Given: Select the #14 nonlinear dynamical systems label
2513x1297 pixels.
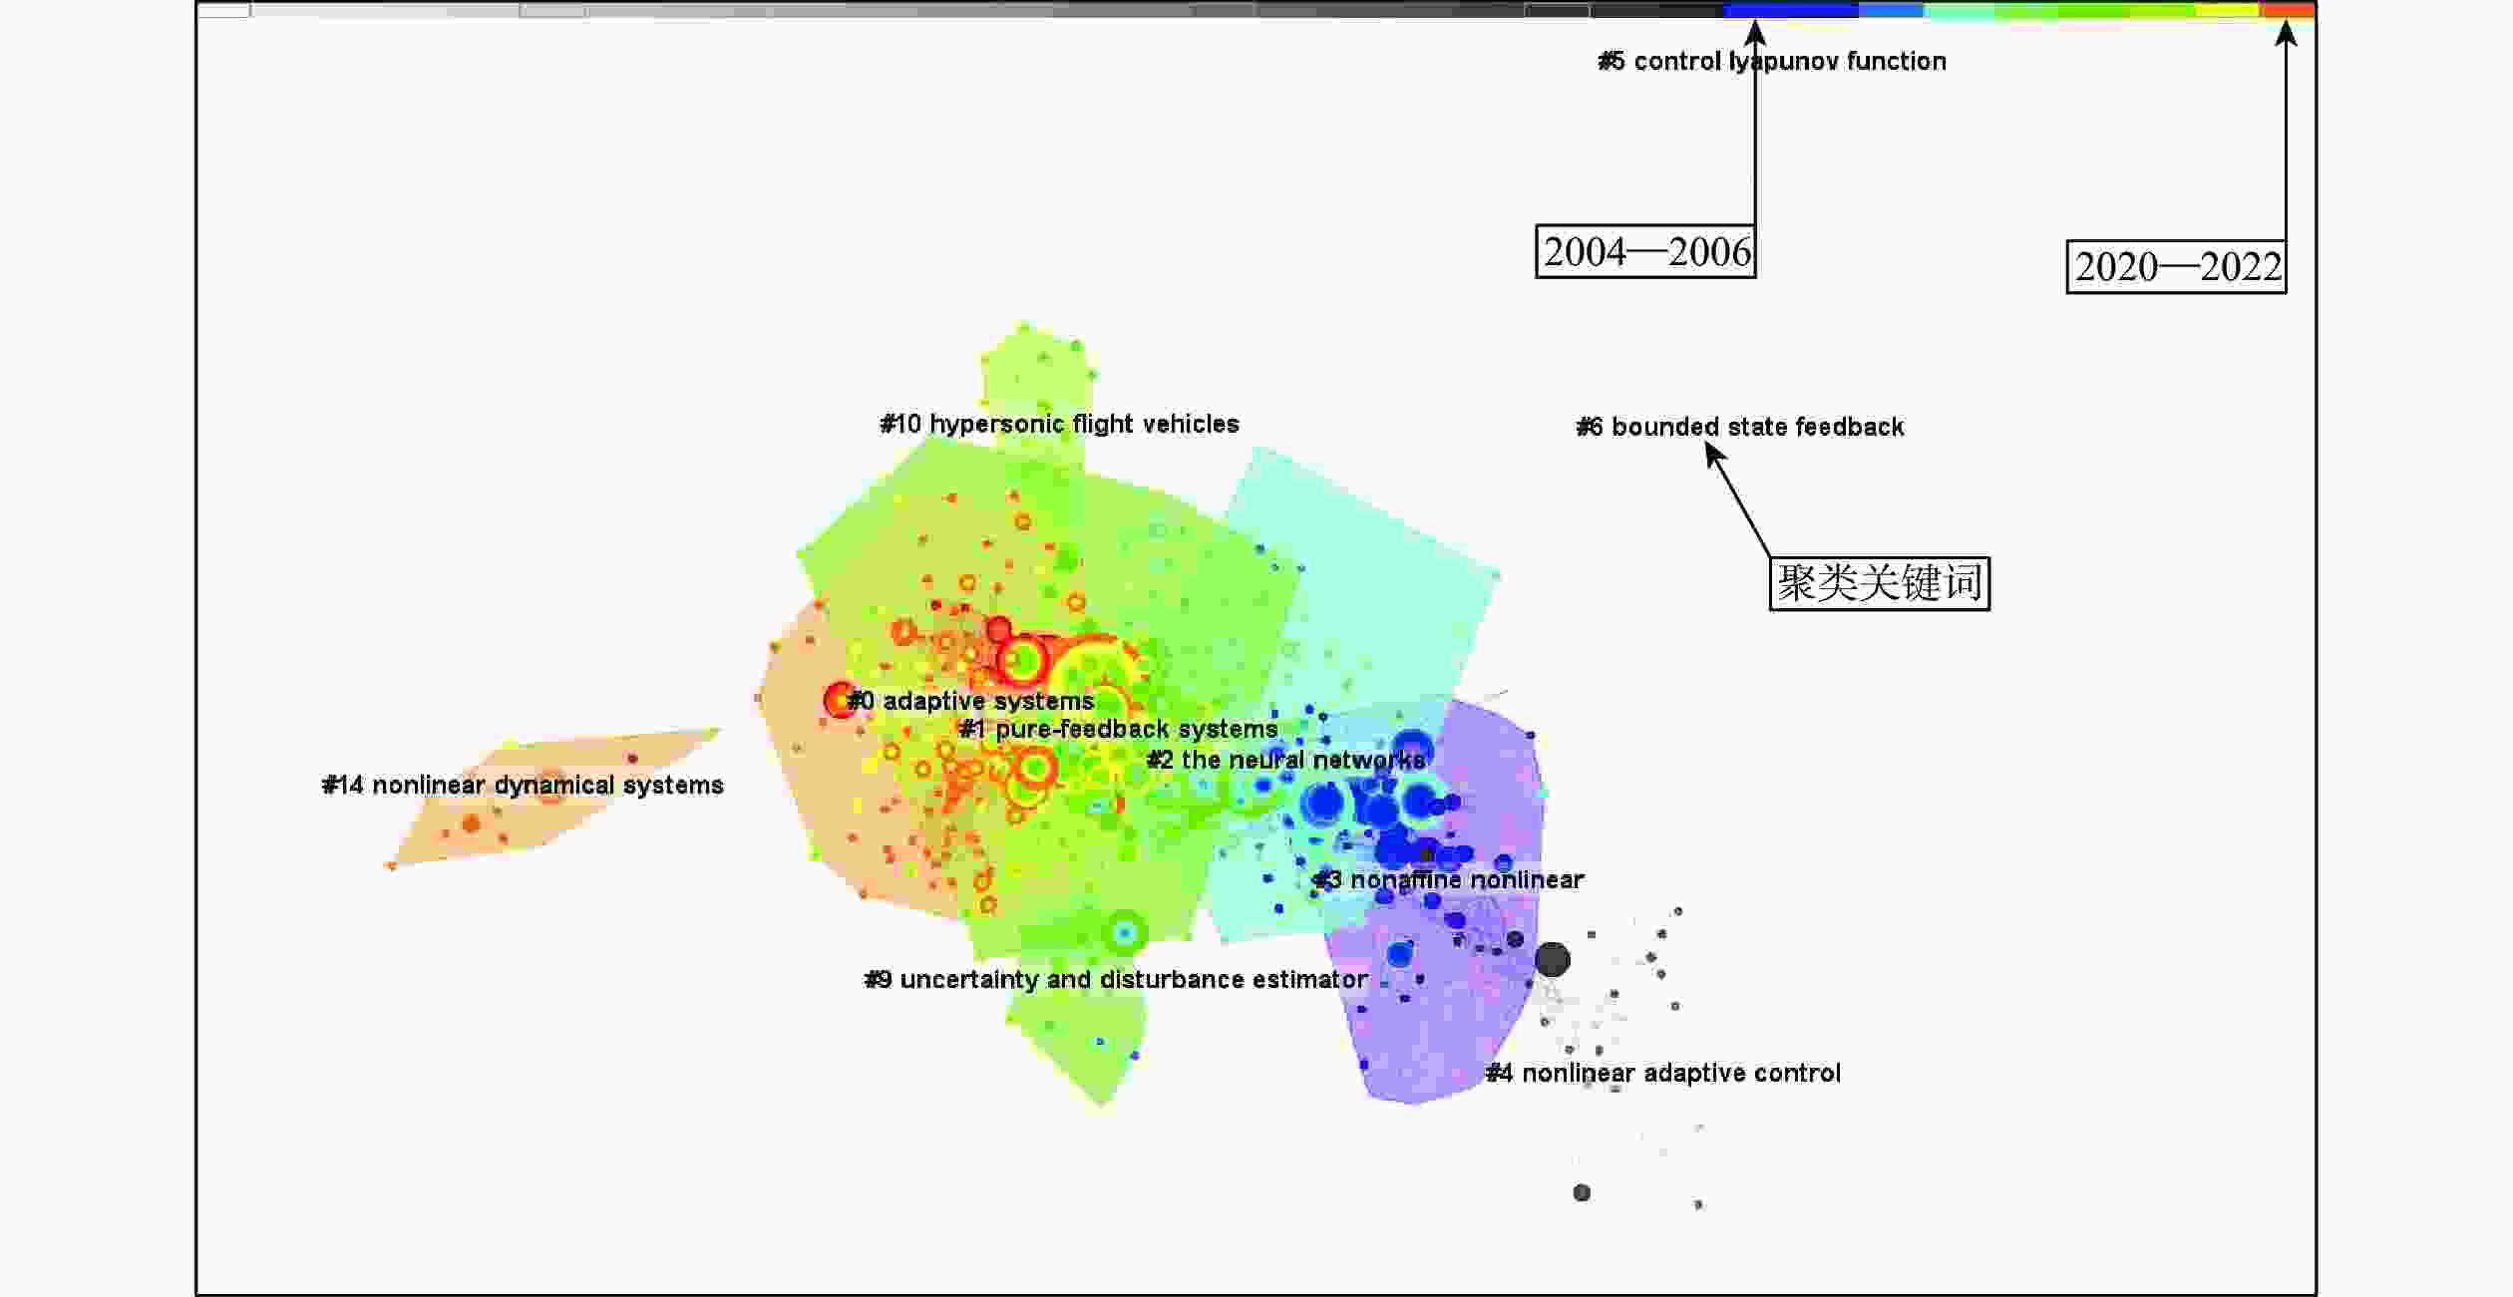Looking at the screenshot, I should pos(523,785).
